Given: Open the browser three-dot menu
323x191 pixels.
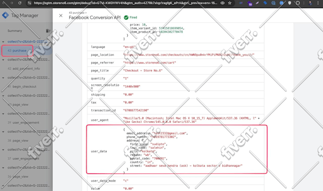Looking at the screenshot, I should (318, 3).
